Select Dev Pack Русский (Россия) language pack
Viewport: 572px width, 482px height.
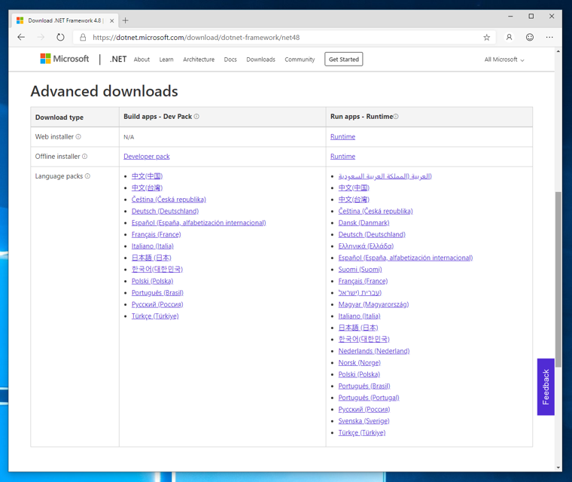pos(157,304)
